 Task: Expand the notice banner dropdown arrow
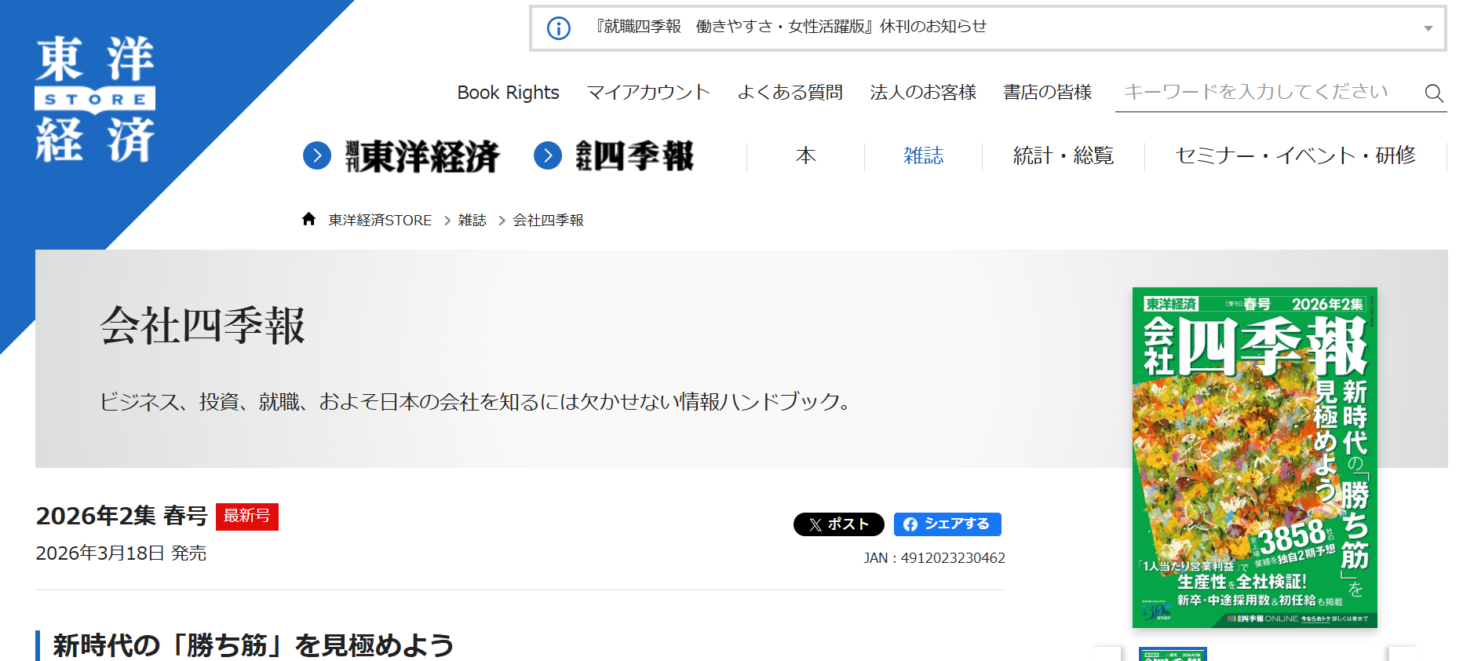click(1428, 28)
